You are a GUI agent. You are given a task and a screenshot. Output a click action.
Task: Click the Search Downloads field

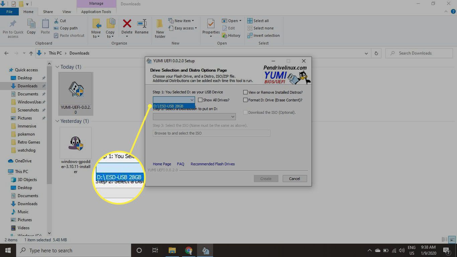(x=422, y=53)
